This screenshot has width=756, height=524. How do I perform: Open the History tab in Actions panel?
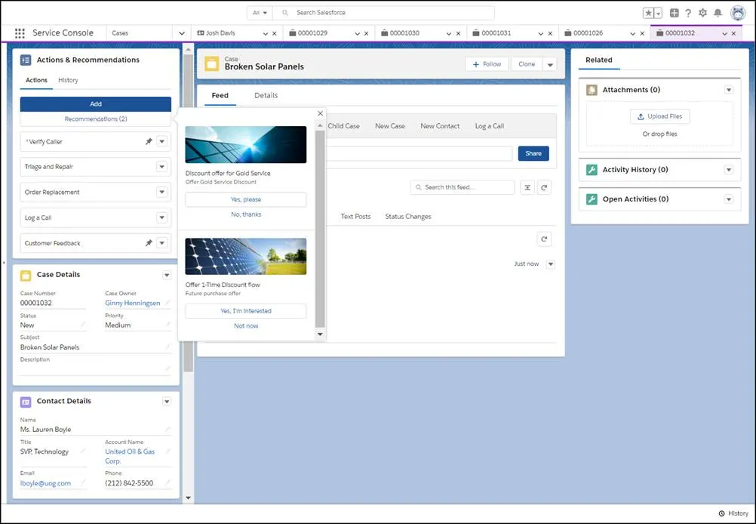point(68,79)
